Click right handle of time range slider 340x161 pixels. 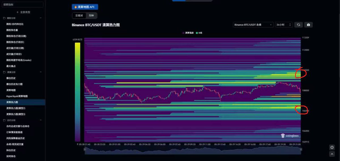click(x=301, y=149)
